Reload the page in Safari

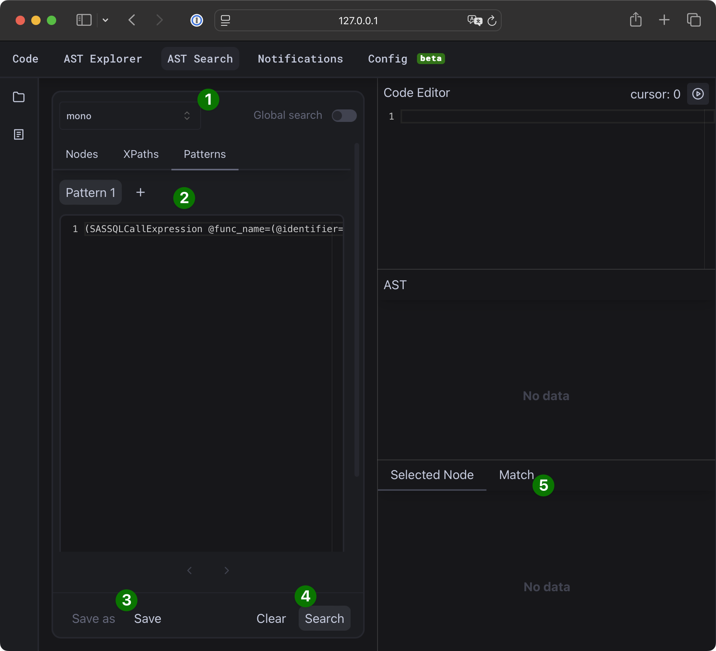click(492, 20)
